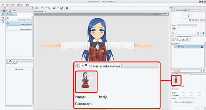
Task: Select the Camera orientation sub tool
Action: pyautogui.click(x=19, y=18)
